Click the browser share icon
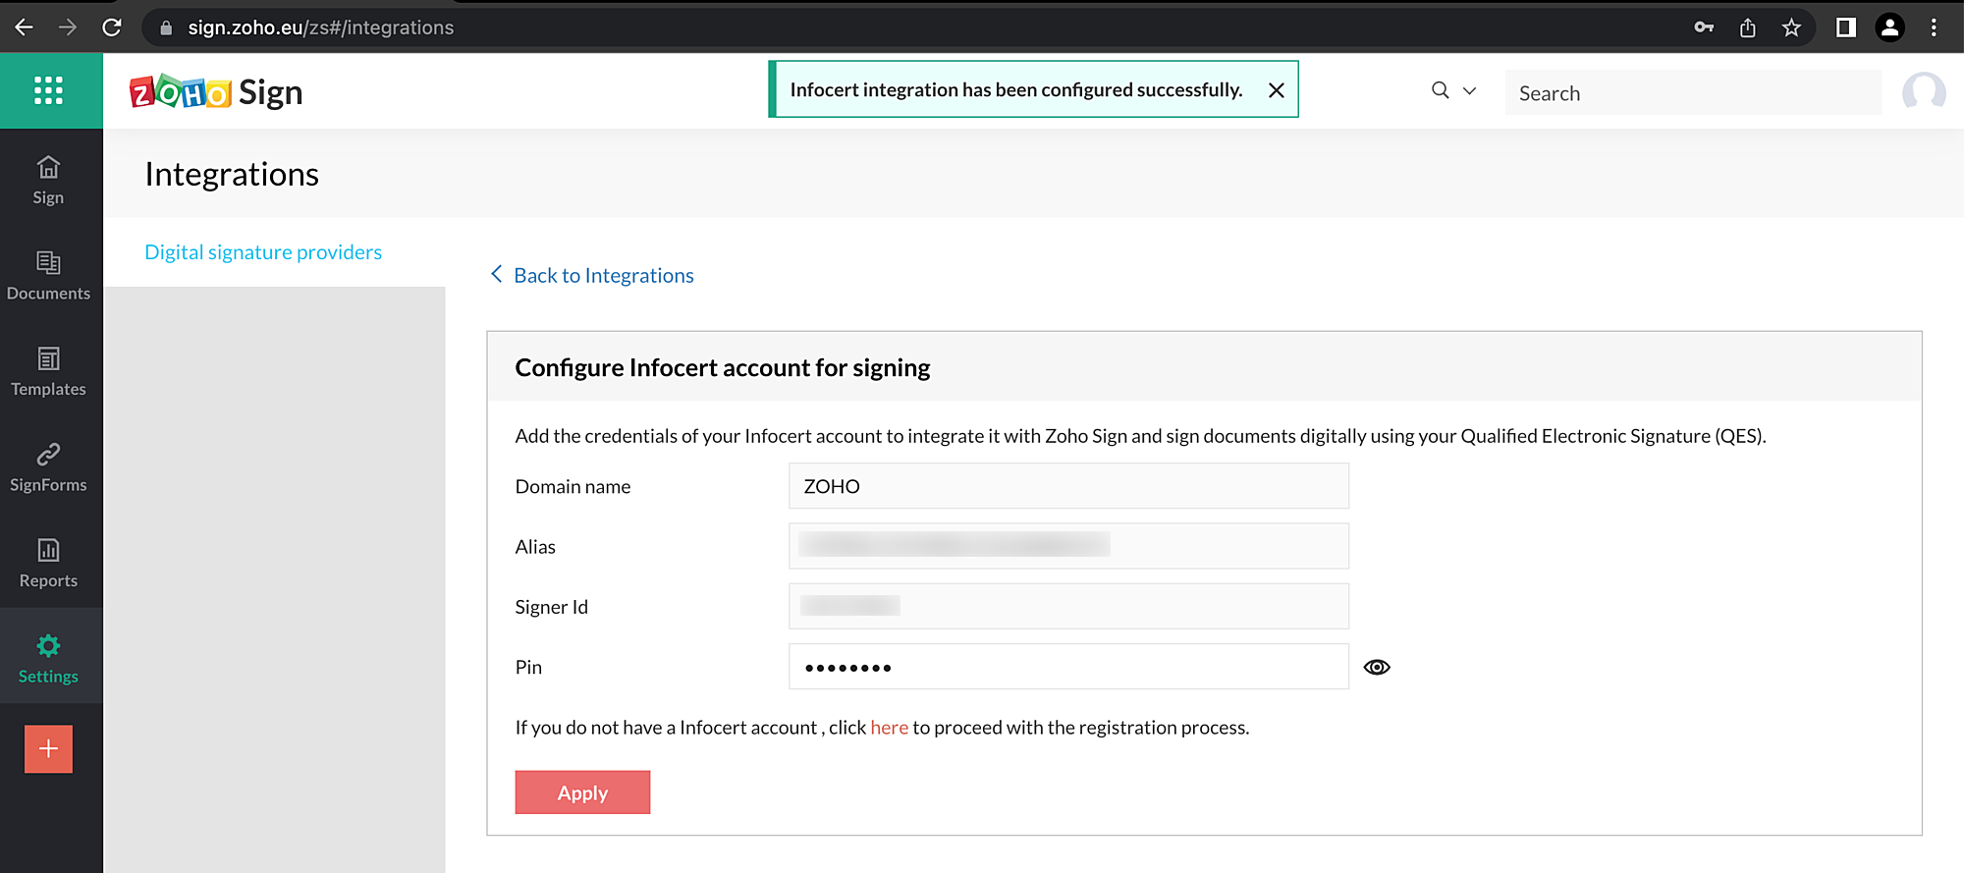Screen dimensions: 1964x873 click(1748, 27)
